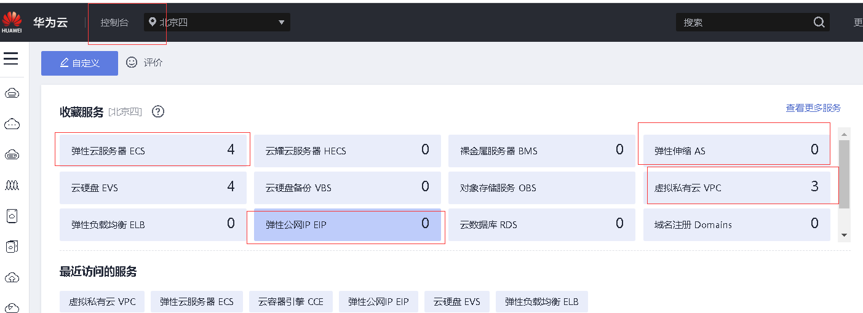Click the 搜索 search input field

[x=744, y=23]
